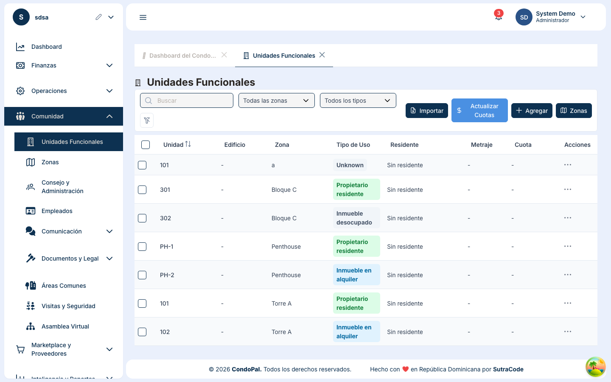Select the Zonas sidebar item
The height and width of the screenshot is (382, 611).
point(50,162)
